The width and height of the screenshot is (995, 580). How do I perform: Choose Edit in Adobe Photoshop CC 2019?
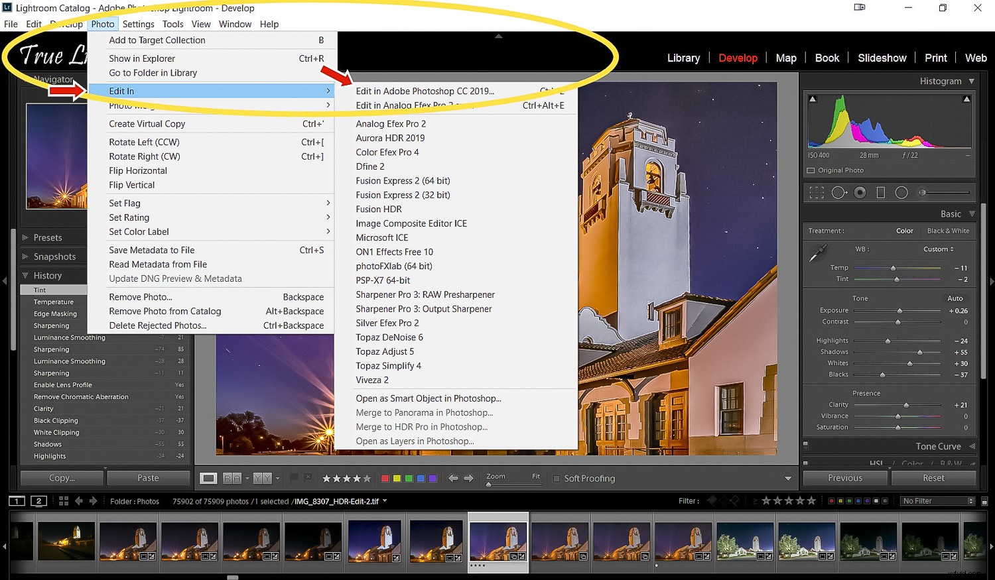[x=425, y=91]
